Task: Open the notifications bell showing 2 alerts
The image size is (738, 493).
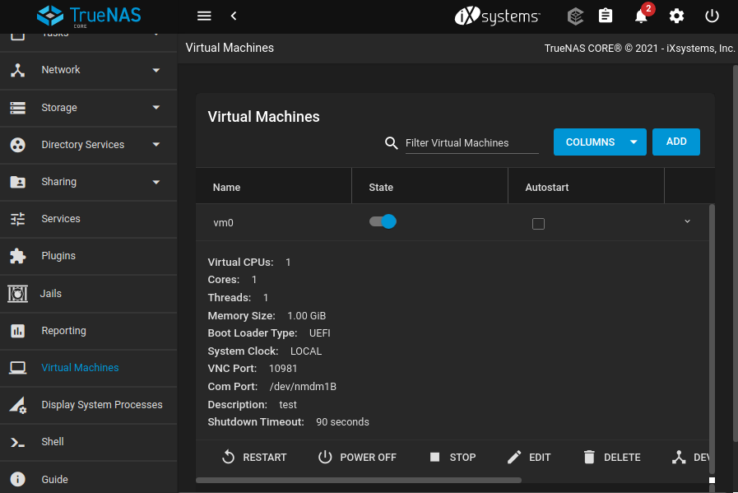Action: coord(641,16)
